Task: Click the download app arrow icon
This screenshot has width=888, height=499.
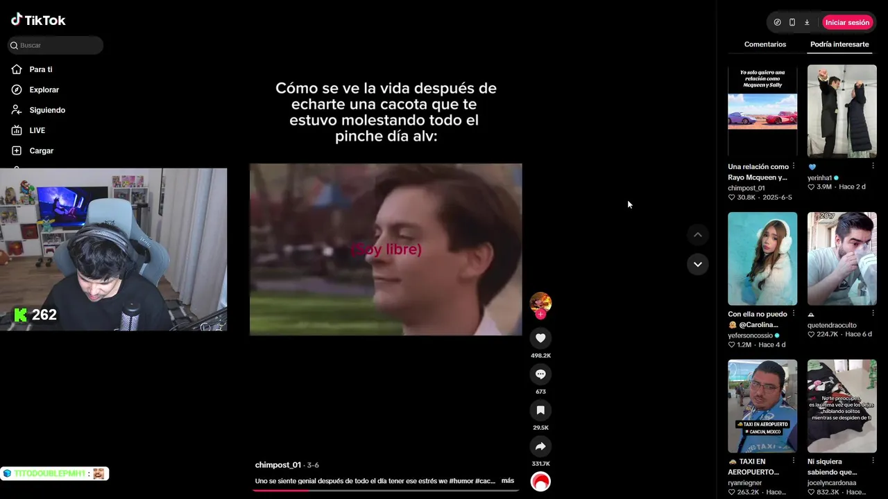Action: (x=807, y=22)
